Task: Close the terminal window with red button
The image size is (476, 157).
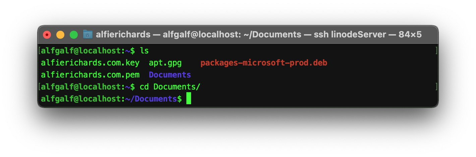Action: click(x=47, y=34)
